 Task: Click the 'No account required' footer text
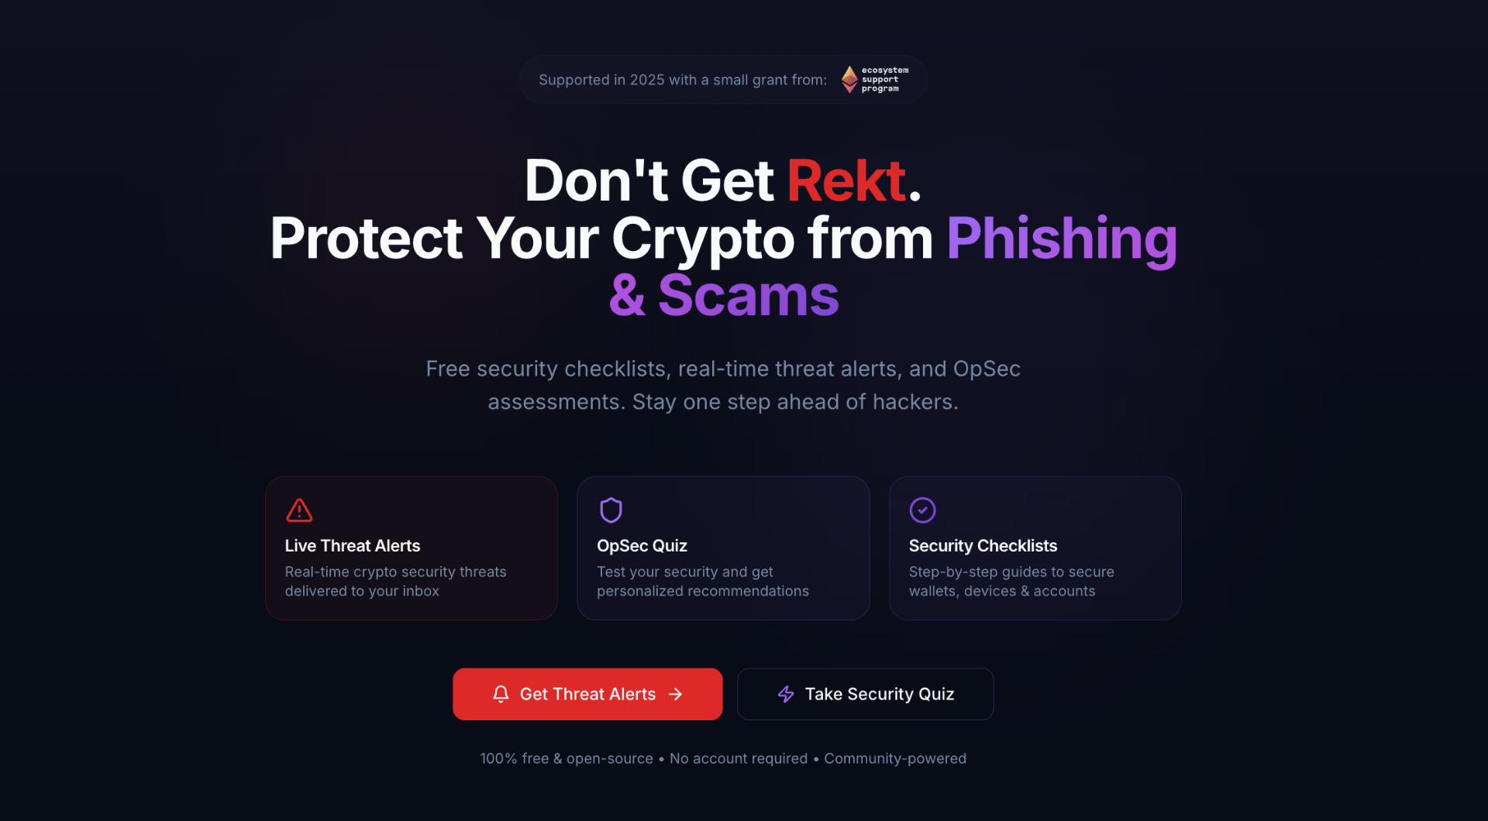pos(738,759)
